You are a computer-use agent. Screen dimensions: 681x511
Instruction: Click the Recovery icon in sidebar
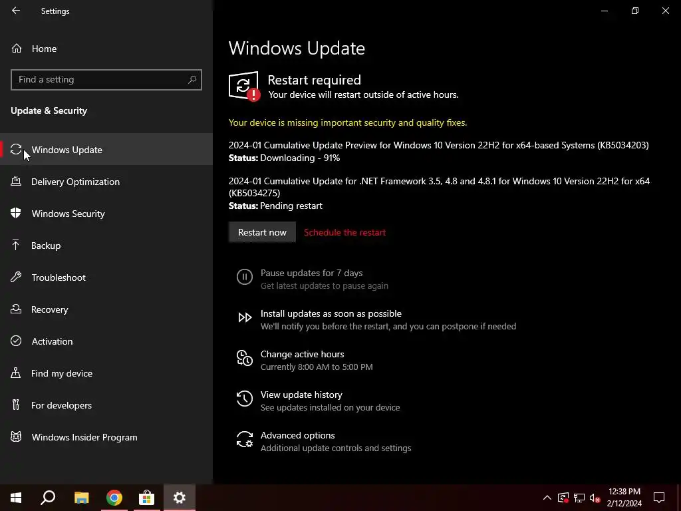click(16, 309)
